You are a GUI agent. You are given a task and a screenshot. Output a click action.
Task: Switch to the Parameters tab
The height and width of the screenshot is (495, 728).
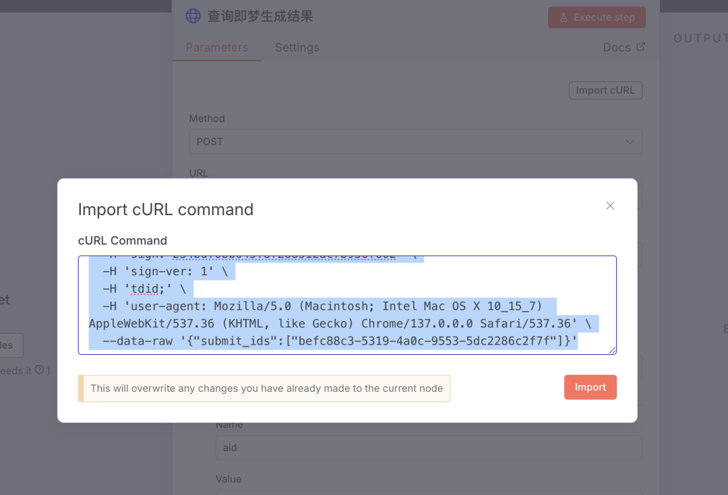pos(217,47)
